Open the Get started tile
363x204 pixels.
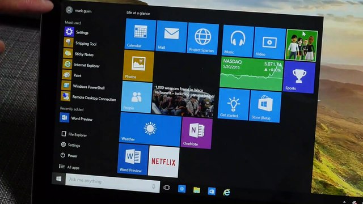point(234,104)
